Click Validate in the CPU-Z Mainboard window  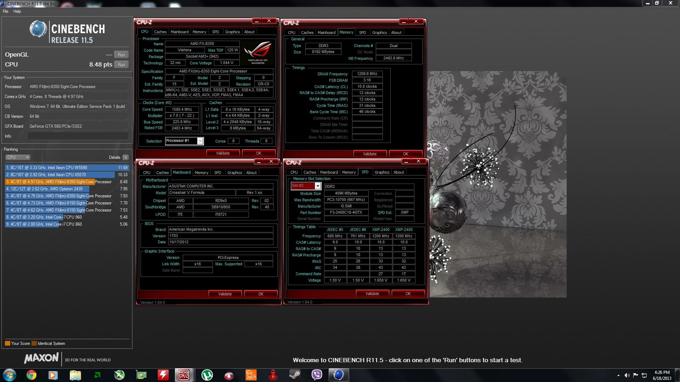(225, 294)
